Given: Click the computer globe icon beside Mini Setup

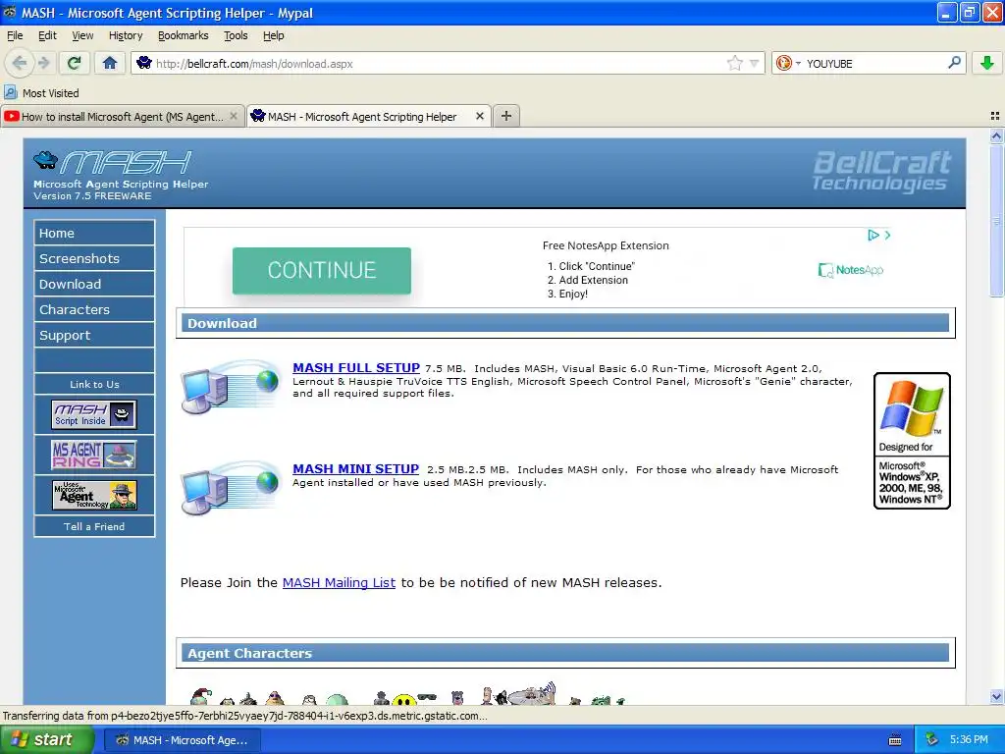Looking at the screenshot, I should point(230,488).
